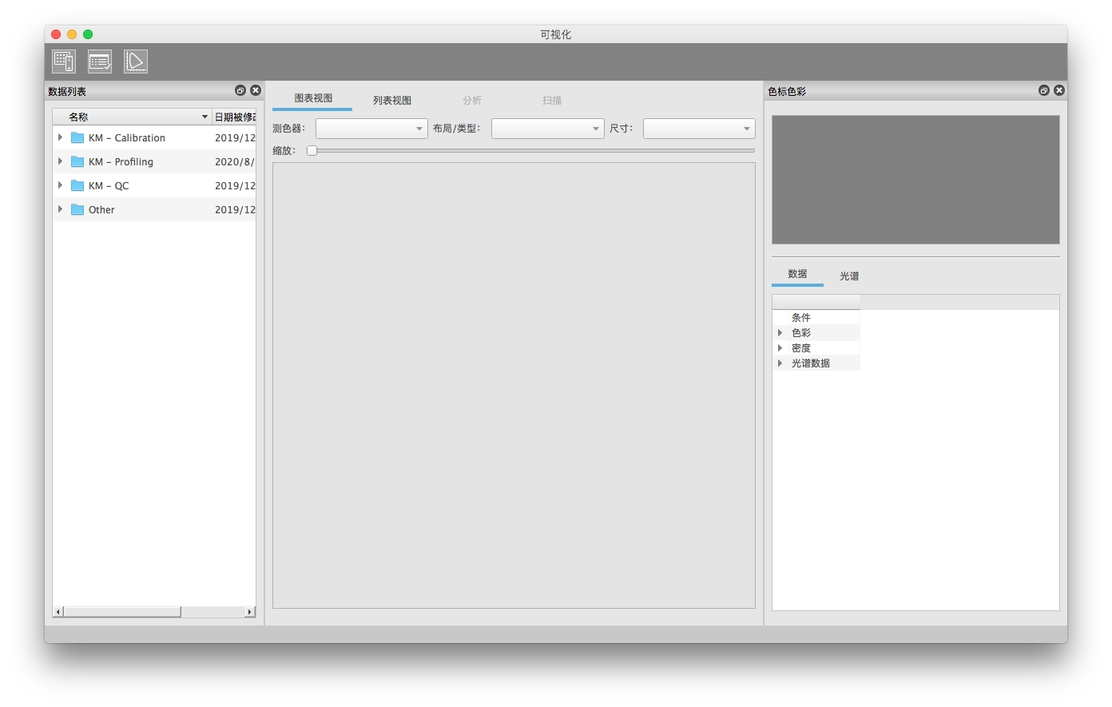Image resolution: width=1112 pixels, height=707 pixels.
Task: Select the 密度 row label
Action: 801,348
